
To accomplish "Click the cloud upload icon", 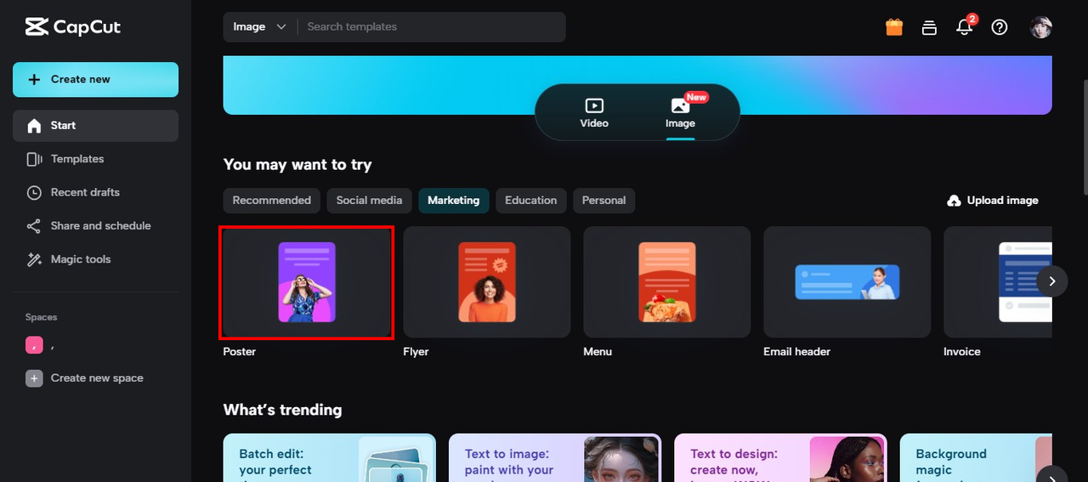I will (955, 201).
